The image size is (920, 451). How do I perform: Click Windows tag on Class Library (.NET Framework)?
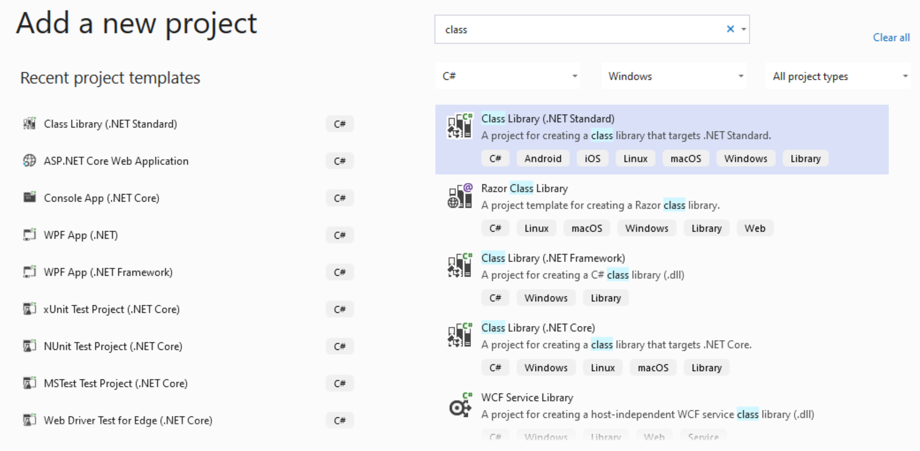click(546, 297)
